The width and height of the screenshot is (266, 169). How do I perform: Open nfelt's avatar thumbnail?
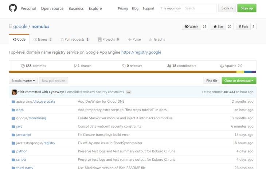click(x=14, y=92)
